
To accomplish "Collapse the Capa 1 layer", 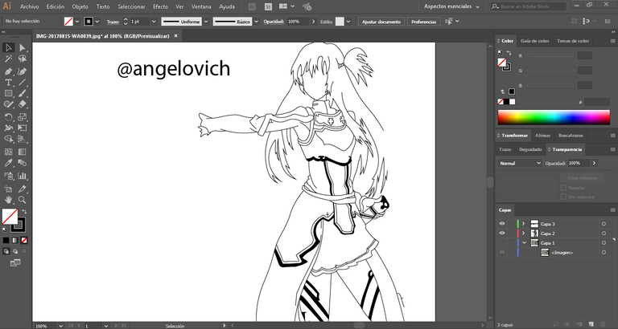I will pyautogui.click(x=523, y=242).
